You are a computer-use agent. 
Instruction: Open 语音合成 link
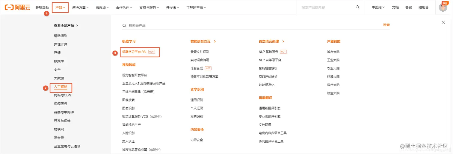pyautogui.click(x=197, y=68)
